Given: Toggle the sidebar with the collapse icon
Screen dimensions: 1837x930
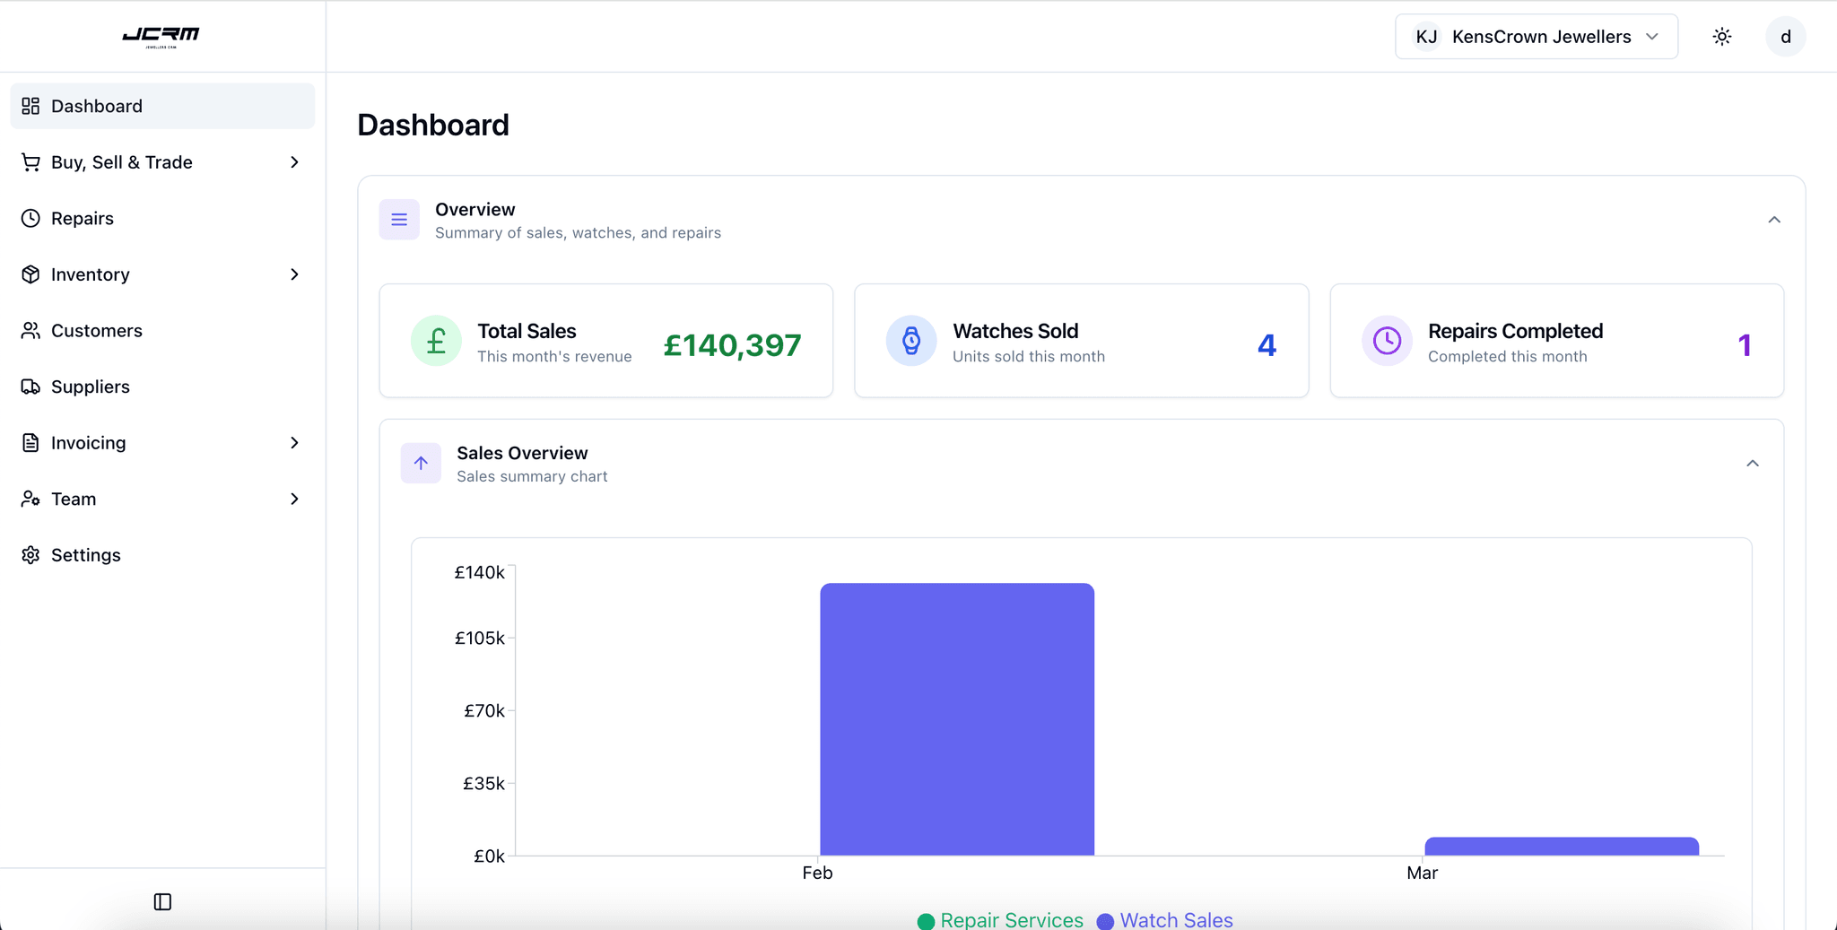Looking at the screenshot, I should click(162, 902).
